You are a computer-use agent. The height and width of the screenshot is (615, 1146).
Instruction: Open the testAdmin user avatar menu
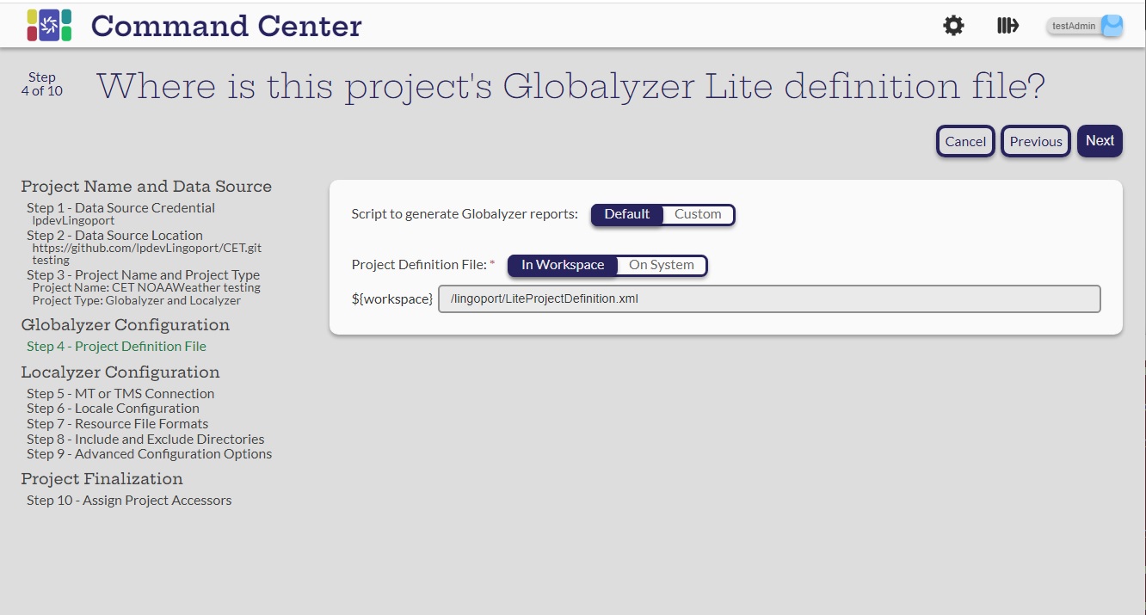point(1112,26)
